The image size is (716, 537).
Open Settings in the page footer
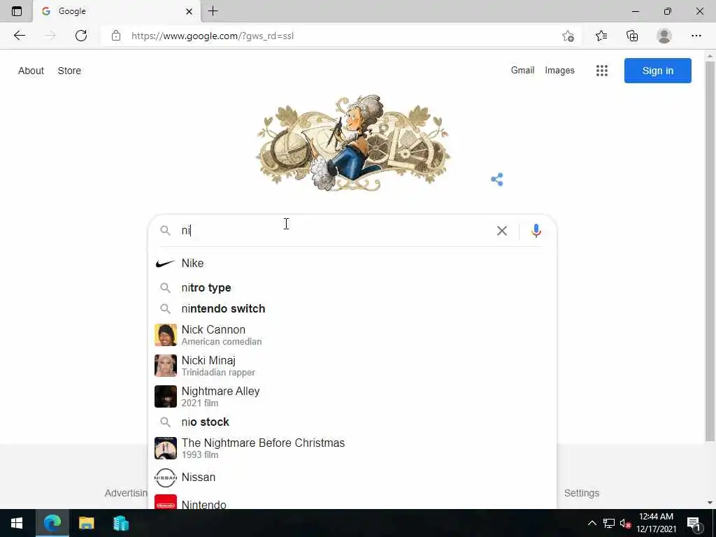point(581,493)
